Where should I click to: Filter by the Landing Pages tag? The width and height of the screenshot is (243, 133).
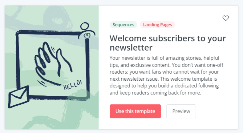[x=157, y=25]
